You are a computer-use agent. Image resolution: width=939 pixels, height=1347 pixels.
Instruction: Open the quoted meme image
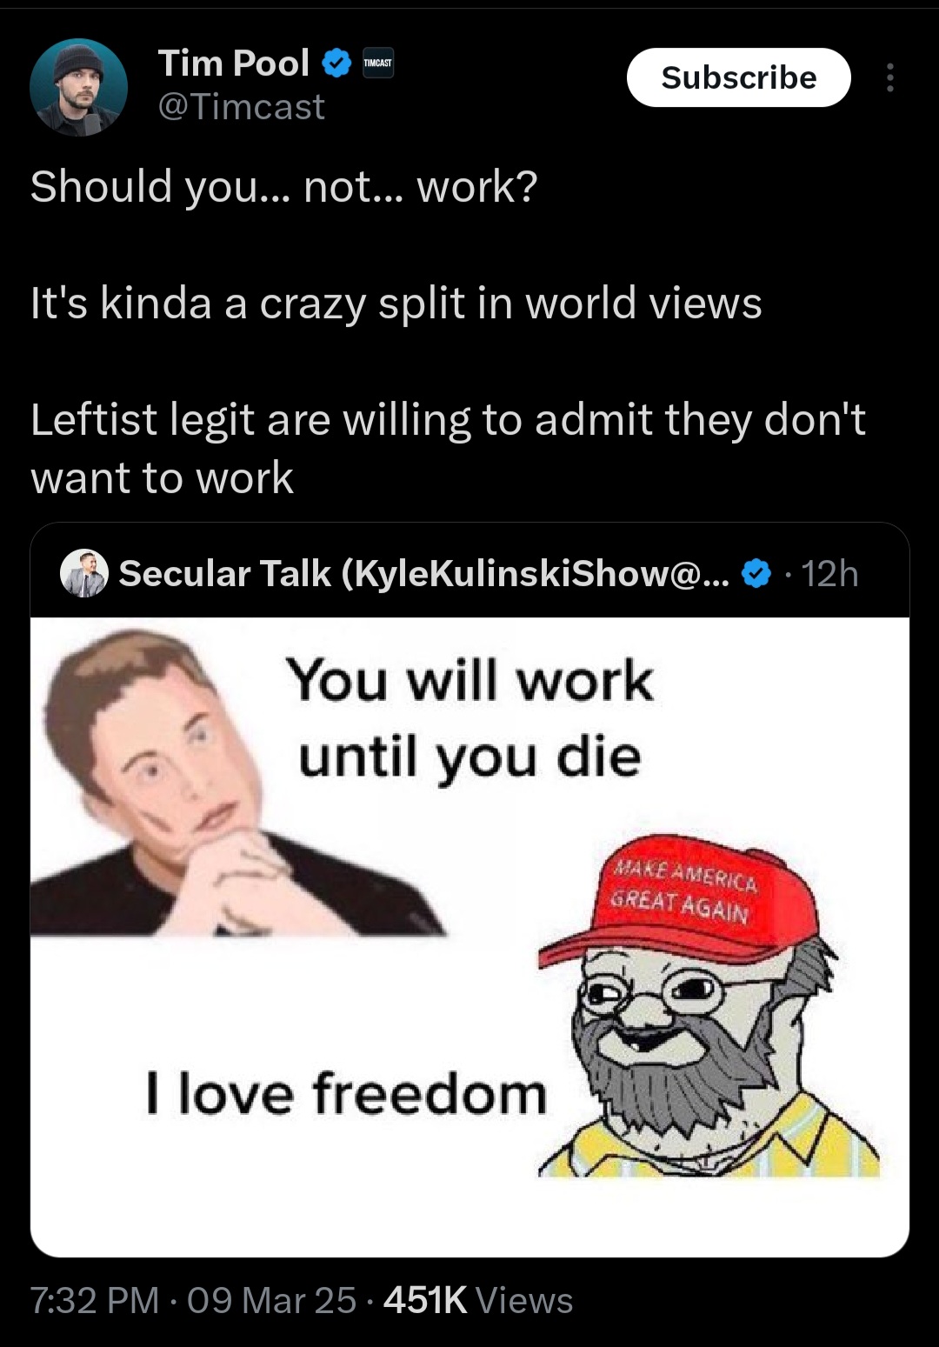(x=469, y=937)
